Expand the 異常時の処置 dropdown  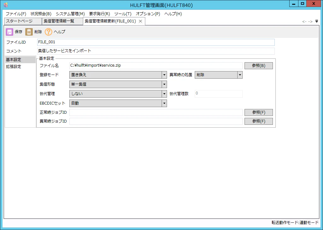(240, 75)
